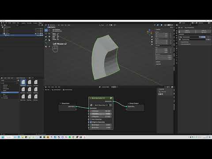The height and width of the screenshot is (159, 212).
Task: Enable the Axis Correction checkbox
Action: [x=91, y=119]
